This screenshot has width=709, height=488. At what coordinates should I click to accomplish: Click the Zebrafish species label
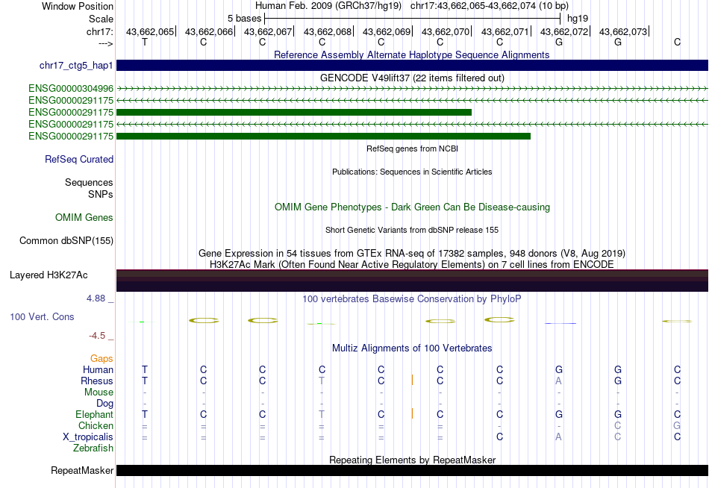(93, 448)
